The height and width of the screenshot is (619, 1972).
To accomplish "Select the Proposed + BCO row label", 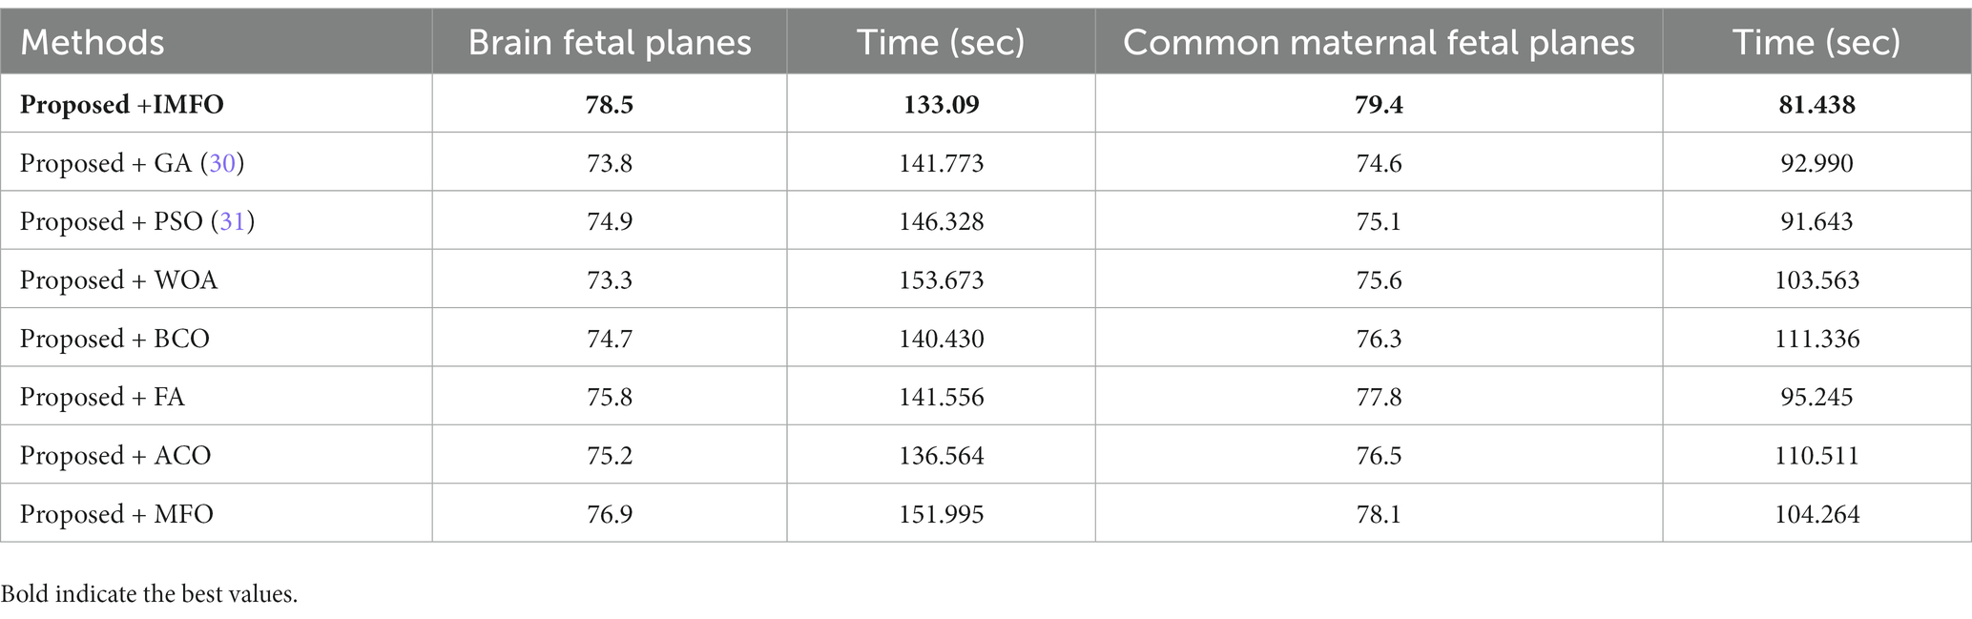I will pyautogui.click(x=114, y=339).
